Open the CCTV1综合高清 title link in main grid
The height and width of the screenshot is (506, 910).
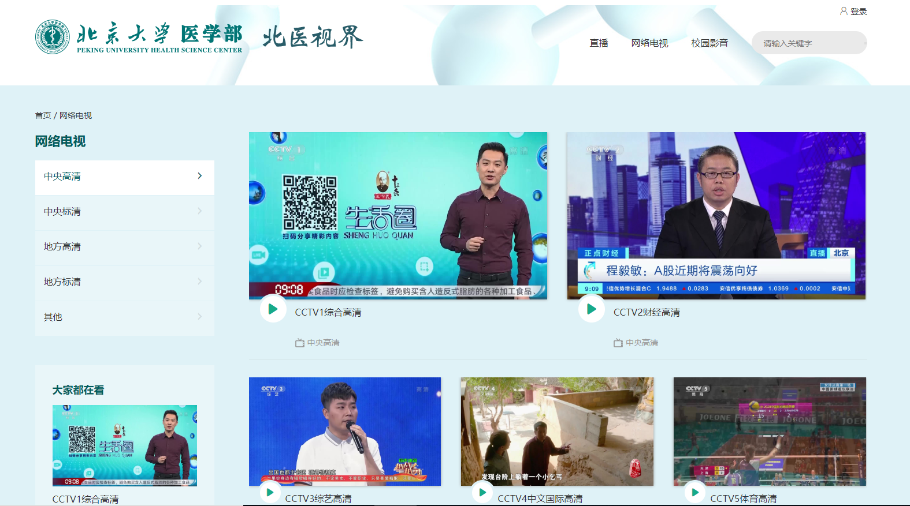(328, 312)
